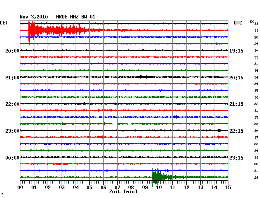
Task: Click the DC value "37"
Action: [256, 137]
